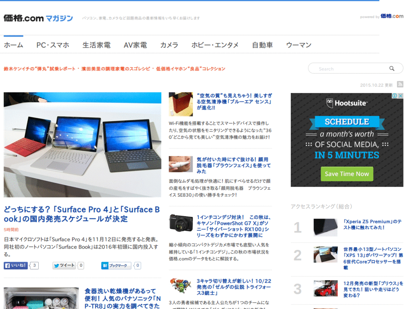Open 濱田美里の調理家電のスゴレシピ link

115,69
